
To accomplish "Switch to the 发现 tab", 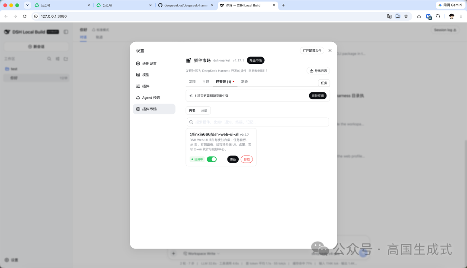I will coord(192,82).
